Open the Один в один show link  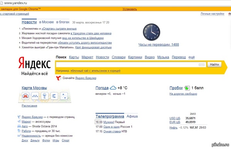[x=111, y=127]
